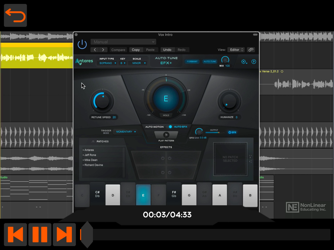Tap the orange back arrow icon
Viewport: 334px width, 250px height.
15,15
